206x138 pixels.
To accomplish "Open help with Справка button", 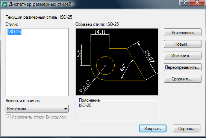I will click(186, 128).
